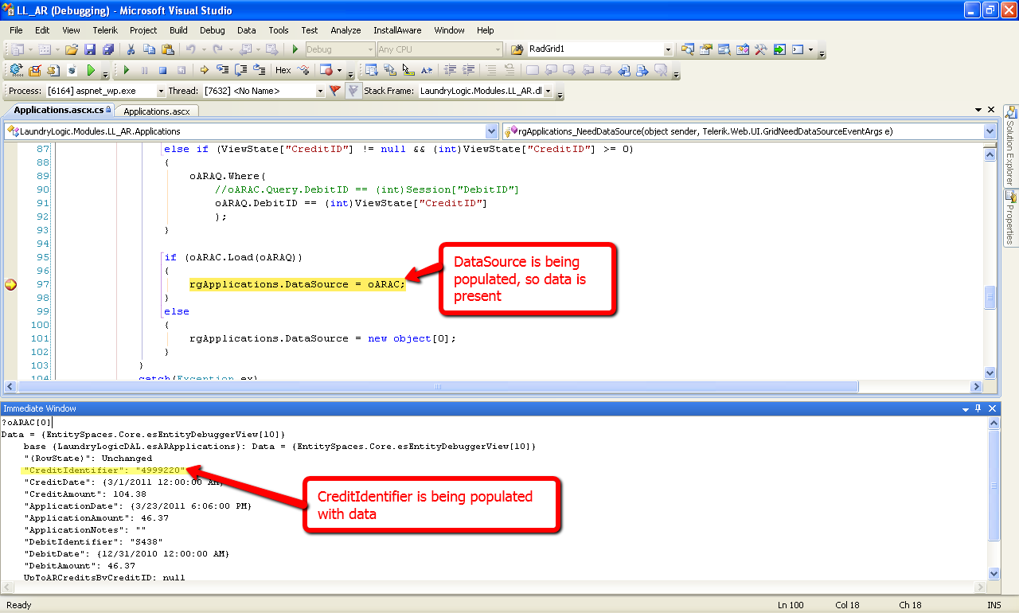Click the green Start Debugging arrow beside Debug
Viewport: 1019px width, 613px height.
click(x=295, y=49)
